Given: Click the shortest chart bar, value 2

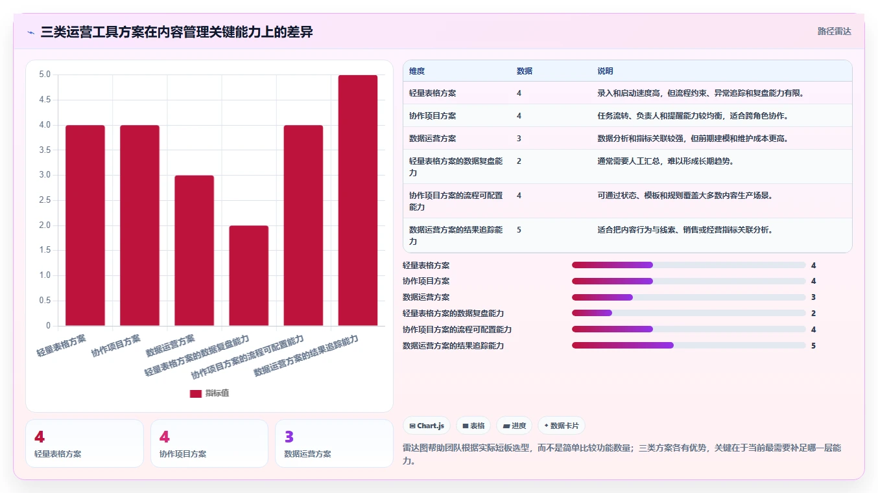Looking at the screenshot, I should pos(248,275).
